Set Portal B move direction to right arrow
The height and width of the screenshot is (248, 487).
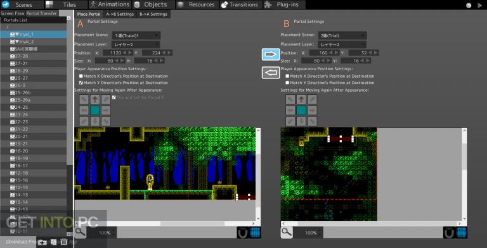(x=312, y=110)
